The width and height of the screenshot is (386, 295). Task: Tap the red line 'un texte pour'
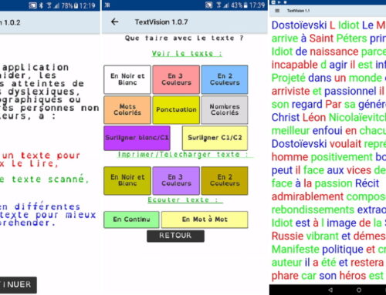point(41,156)
